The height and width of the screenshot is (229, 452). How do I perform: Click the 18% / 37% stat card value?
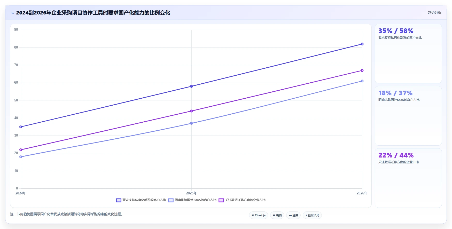(x=395, y=93)
